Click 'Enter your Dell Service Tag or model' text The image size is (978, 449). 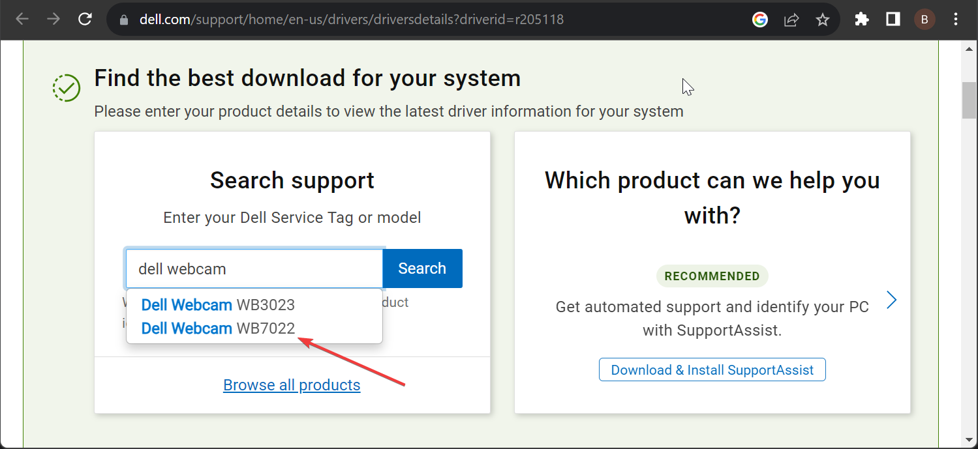click(292, 218)
